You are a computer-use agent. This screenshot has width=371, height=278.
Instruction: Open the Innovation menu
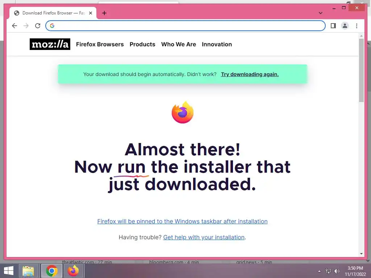point(217,44)
